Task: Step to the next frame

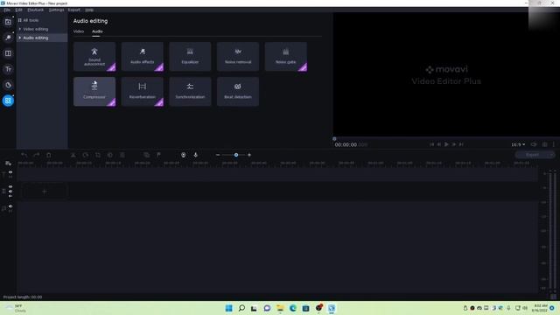Action: [454, 144]
